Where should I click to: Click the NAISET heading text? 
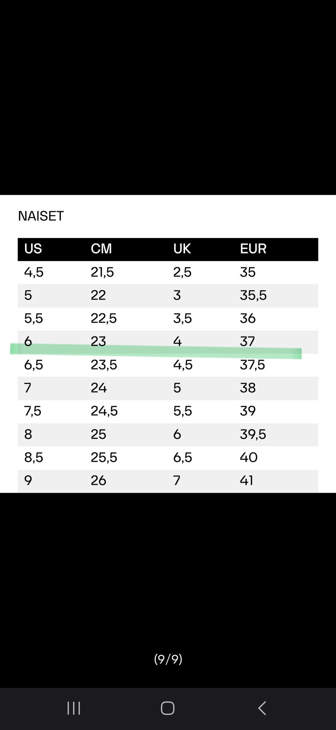tap(41, 216)
